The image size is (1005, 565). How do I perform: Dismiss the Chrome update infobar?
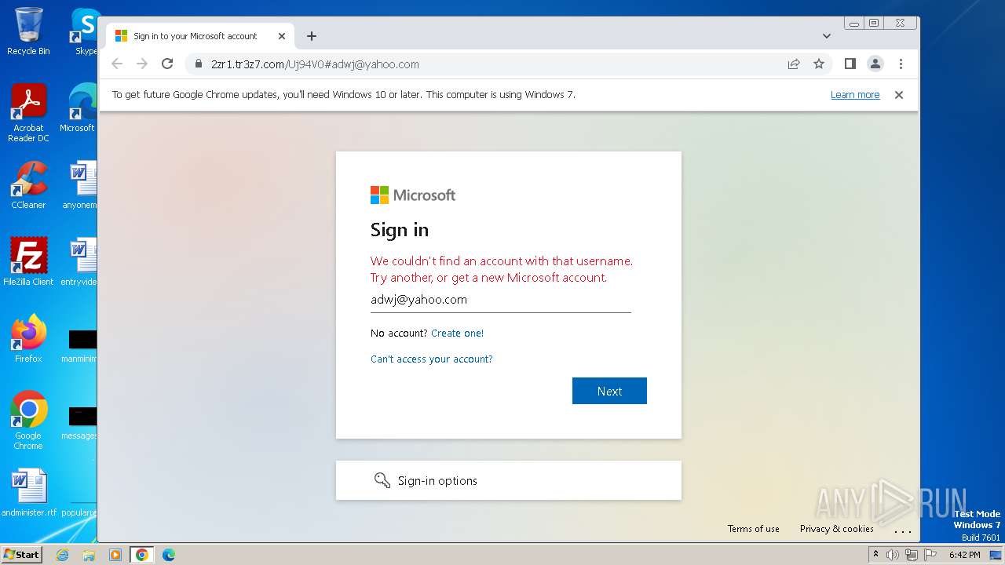[899, 95]
